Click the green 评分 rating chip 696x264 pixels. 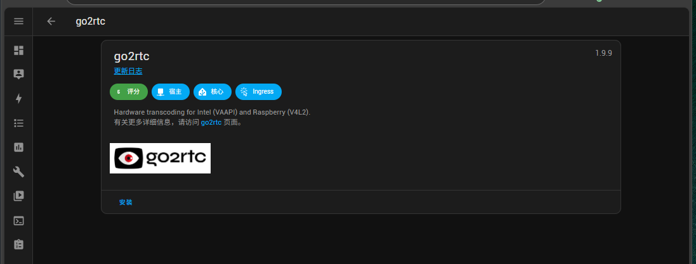tap(128, 92)
